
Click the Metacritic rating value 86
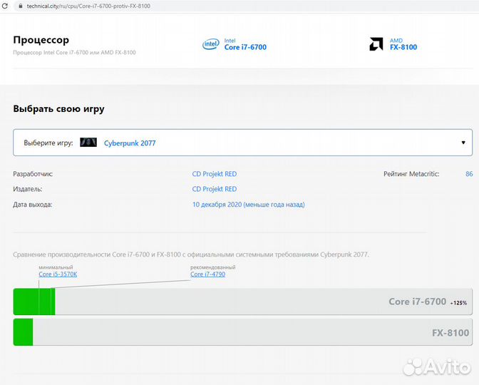469,174
